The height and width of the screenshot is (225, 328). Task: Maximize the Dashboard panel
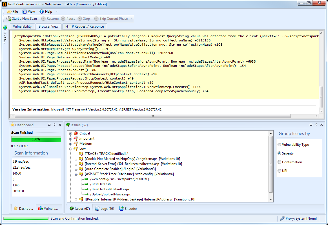pyautogui.click(x=49, y=125)
